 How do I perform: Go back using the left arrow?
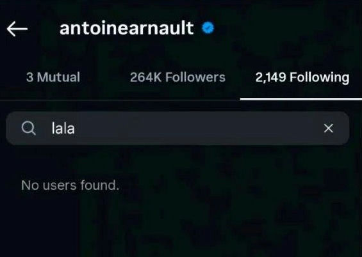(x=17, y=29)
